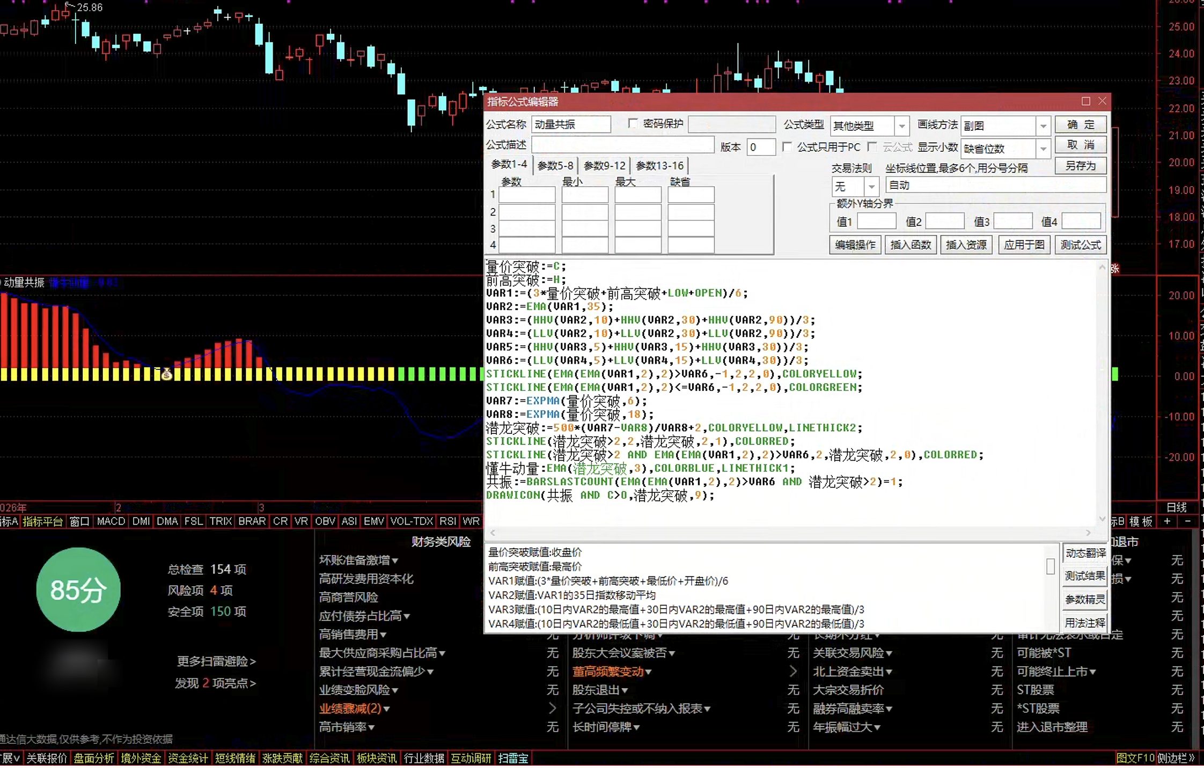Open the 发现 2 项亮点 link

pyautogui.click(x=215, y=683)
